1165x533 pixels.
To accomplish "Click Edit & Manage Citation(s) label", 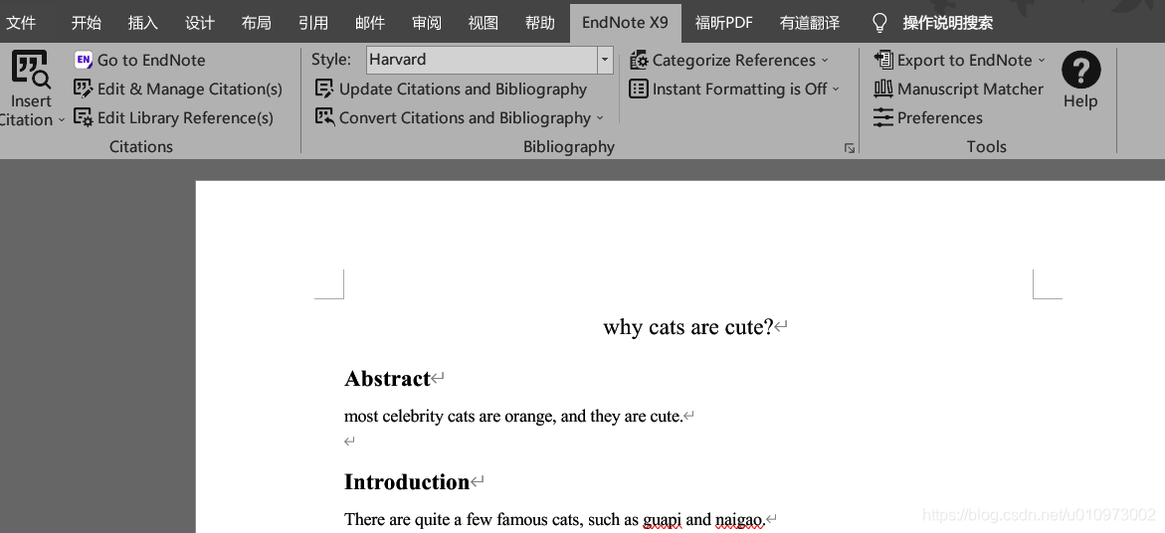I will tap(190, 89).
